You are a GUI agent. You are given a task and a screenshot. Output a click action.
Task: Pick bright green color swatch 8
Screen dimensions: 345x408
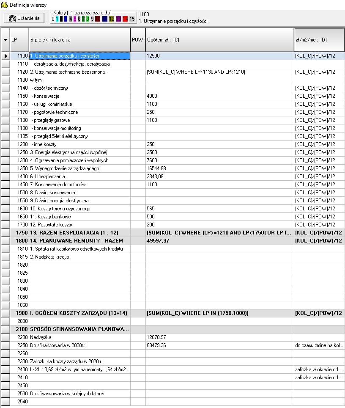pyautogui.click(x=88, y=19)
